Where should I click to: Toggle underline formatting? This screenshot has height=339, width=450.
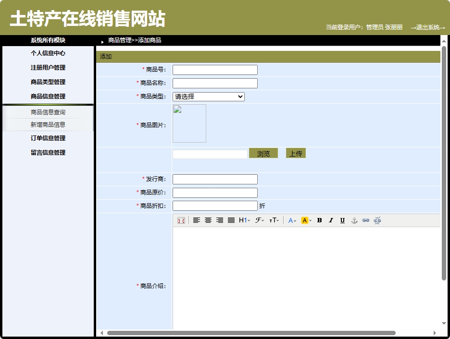(342, 220)
